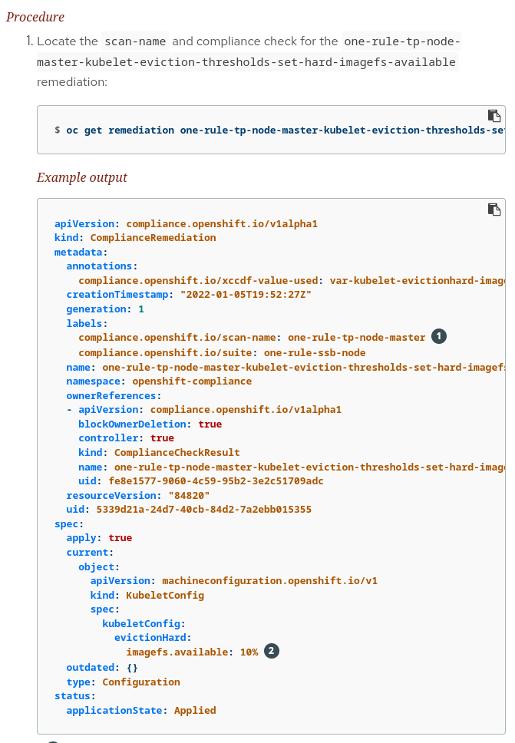Image resolution: width=515 pixels, height=743 pixels.
Task: Click callout badge 2 beside imagefs.available
Action: point(272,652)
